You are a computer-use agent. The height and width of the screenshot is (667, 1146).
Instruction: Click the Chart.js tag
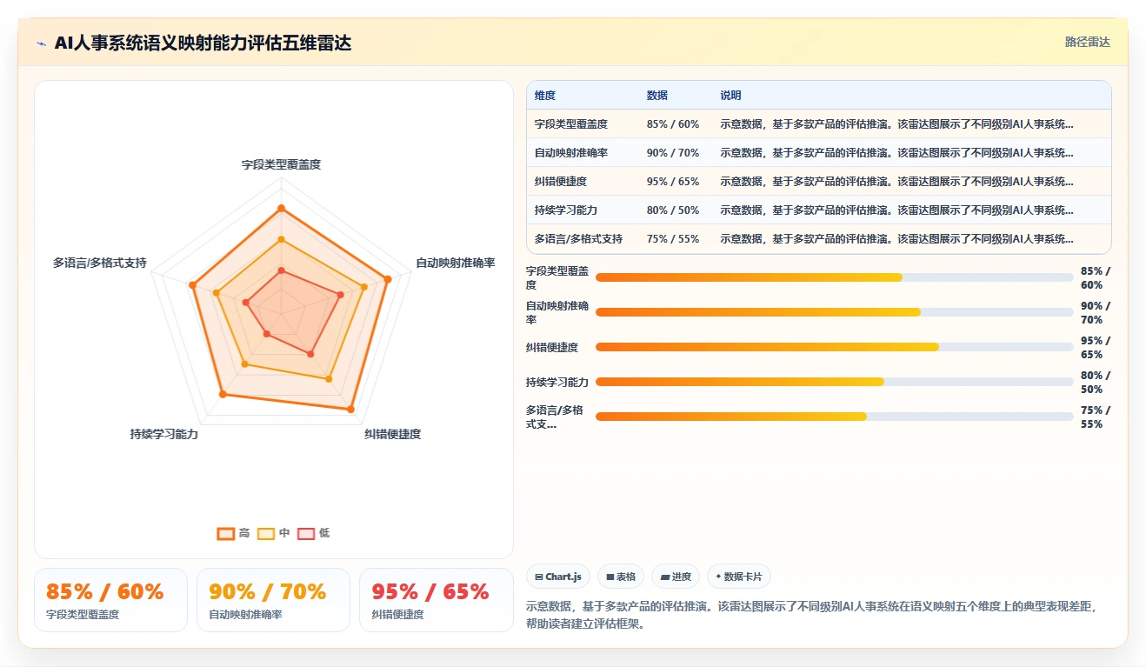(x=558, y=577)
